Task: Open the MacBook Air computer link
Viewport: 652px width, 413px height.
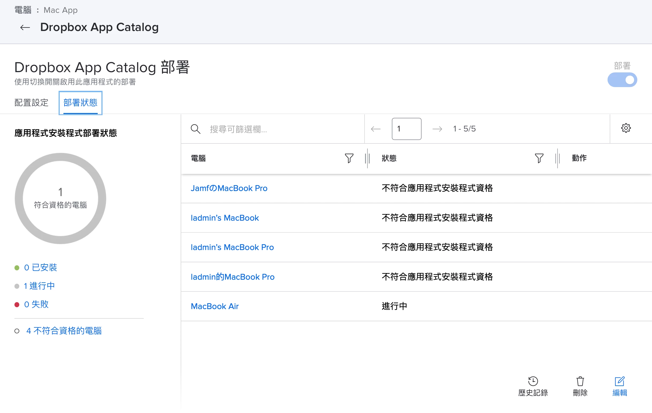Action: tap(214, 306)
